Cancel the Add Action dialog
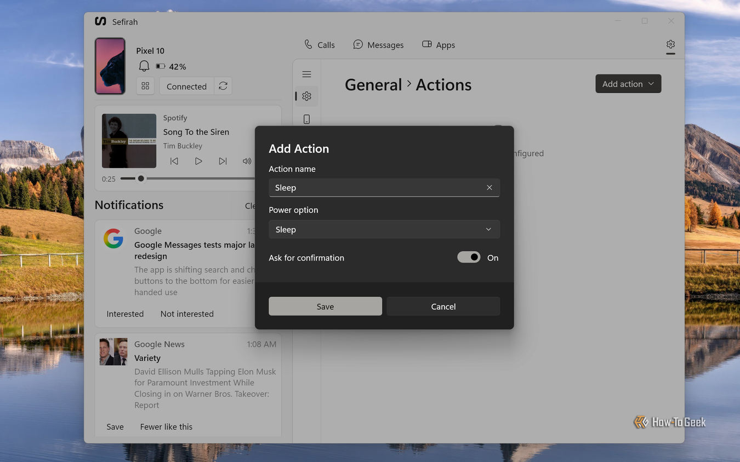 [x=443, y=307]
